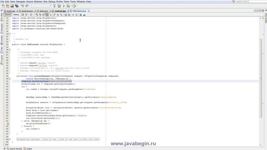Switch editor to History view
This screenshot has height=150, width=267.
[x=16, y=15]
